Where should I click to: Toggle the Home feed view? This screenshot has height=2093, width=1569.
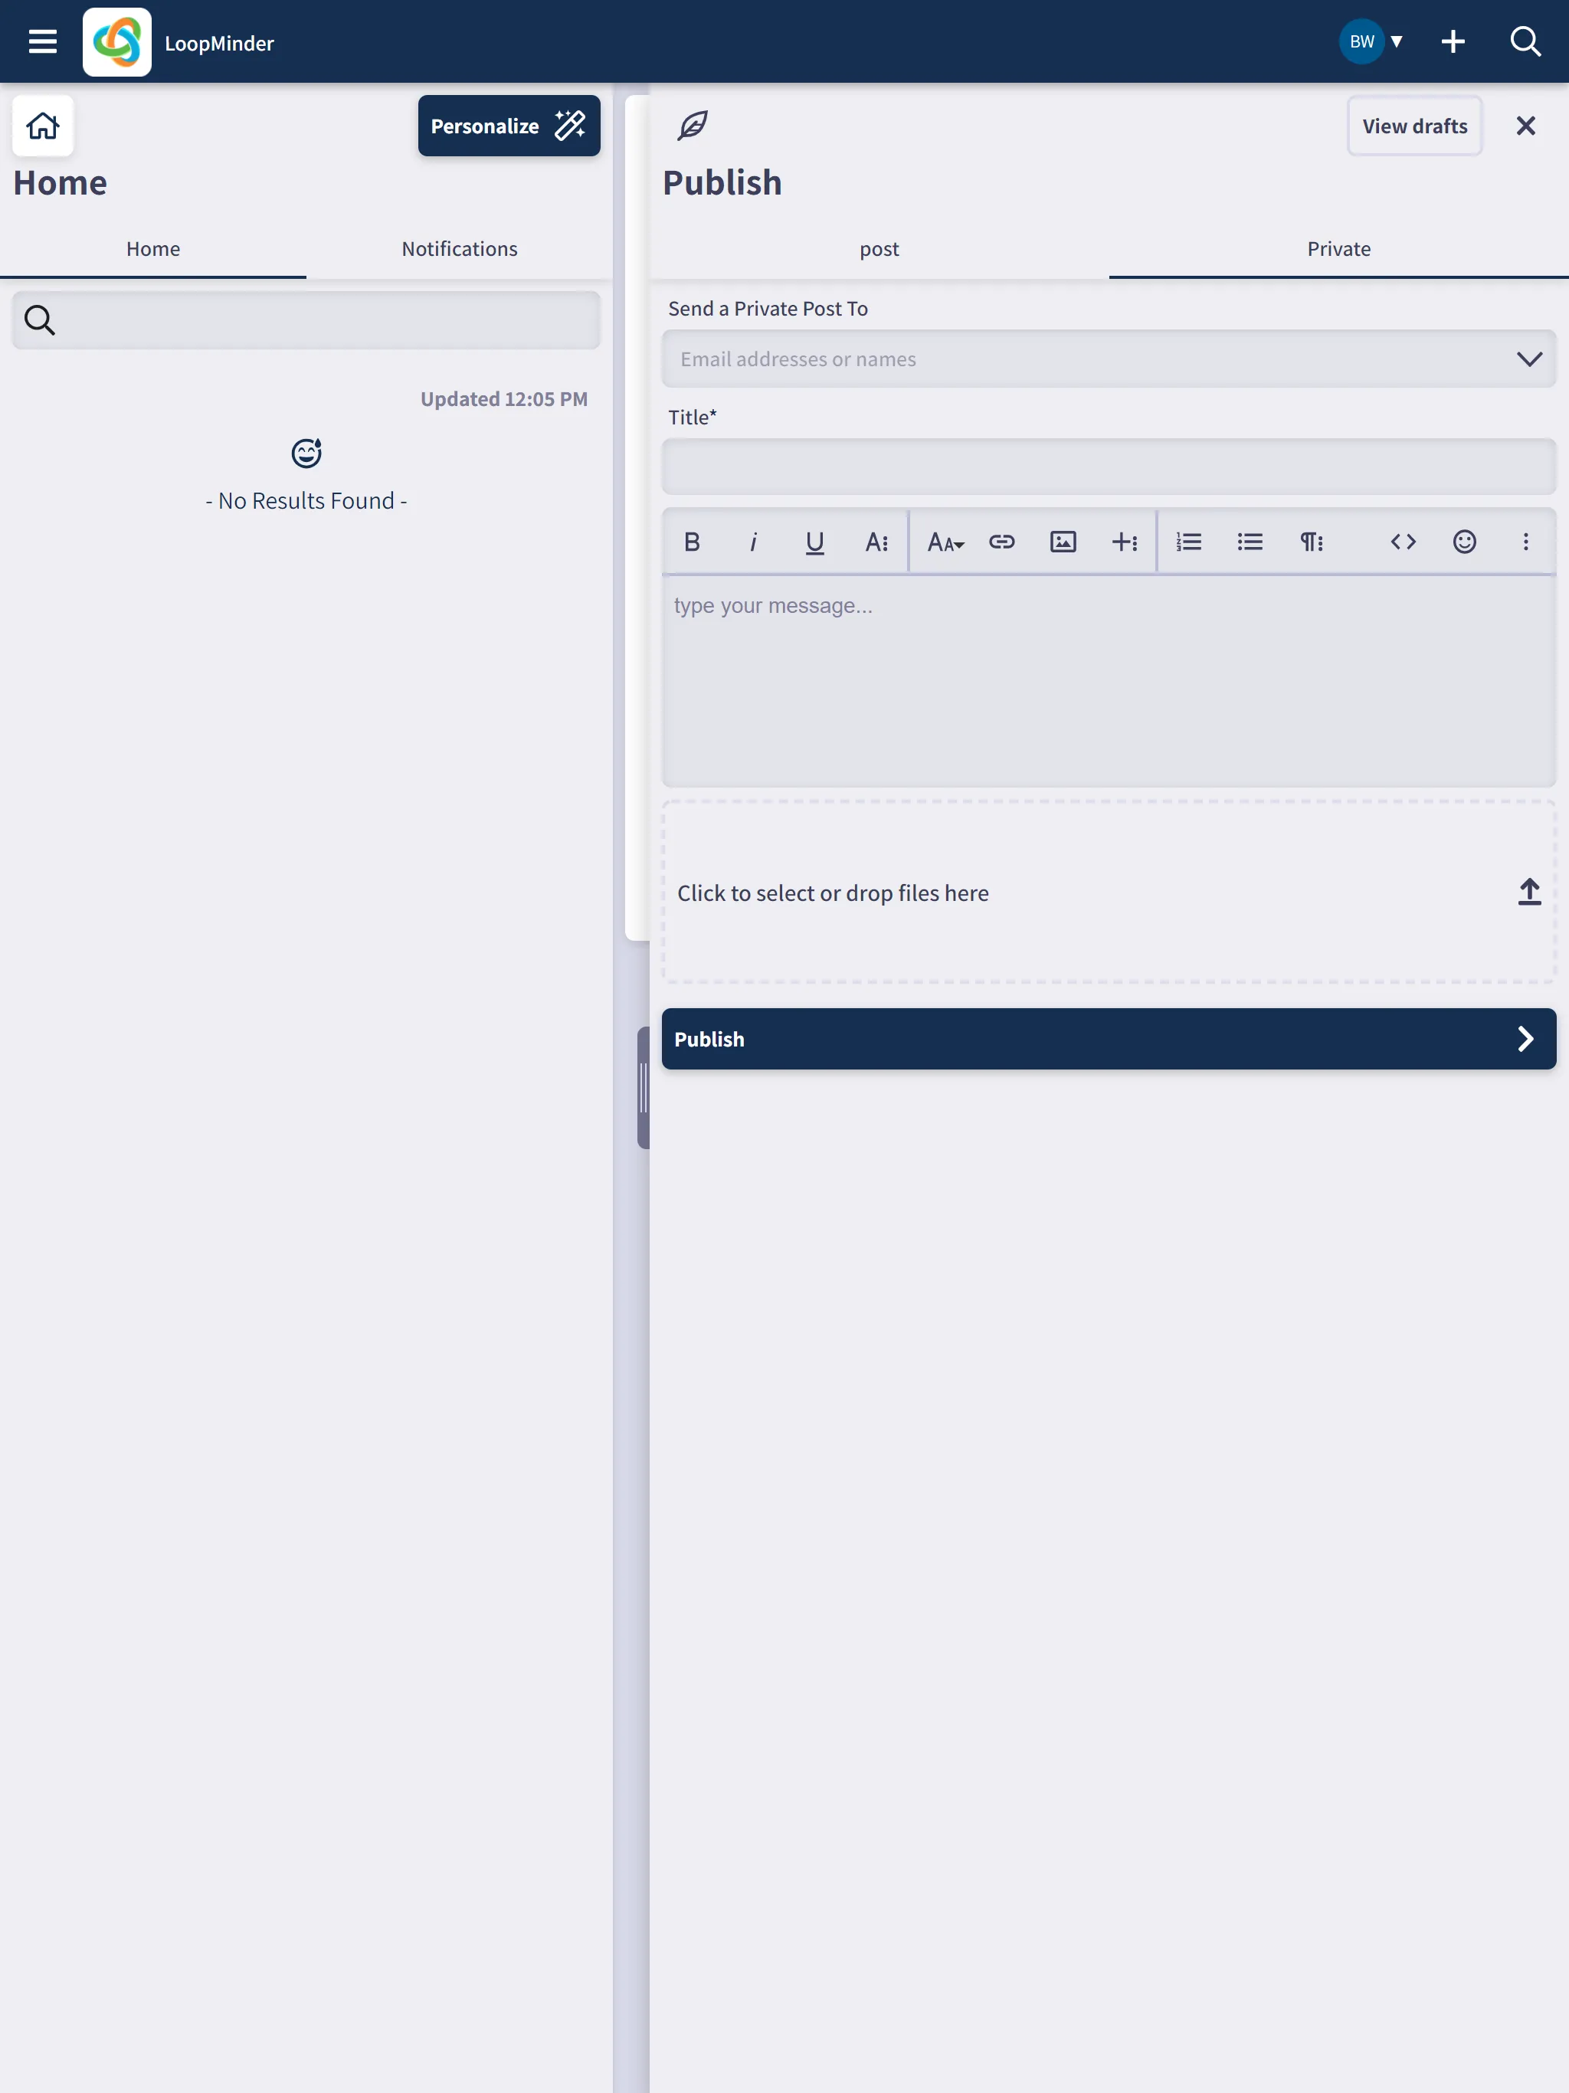[153, 249]
